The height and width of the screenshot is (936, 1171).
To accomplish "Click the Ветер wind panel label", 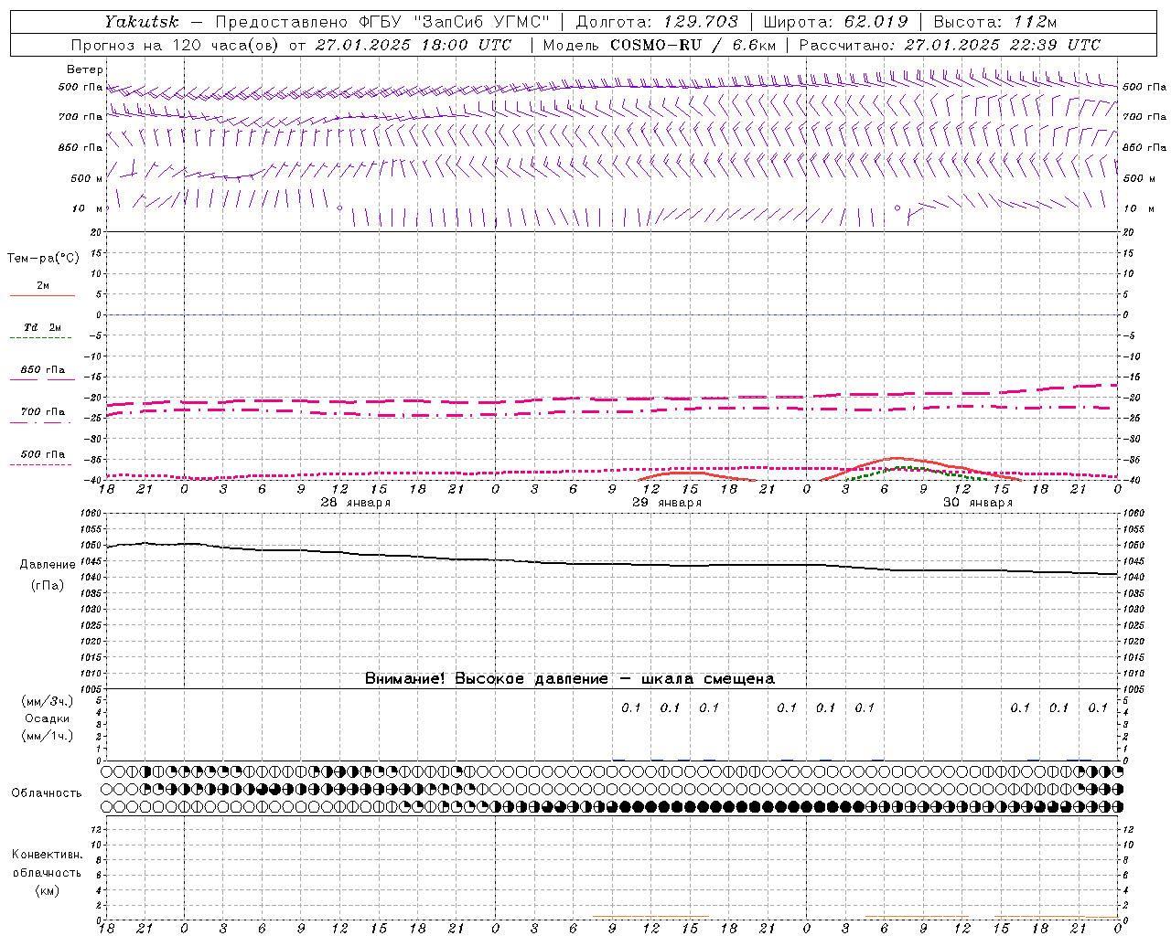I will [85, 69].
